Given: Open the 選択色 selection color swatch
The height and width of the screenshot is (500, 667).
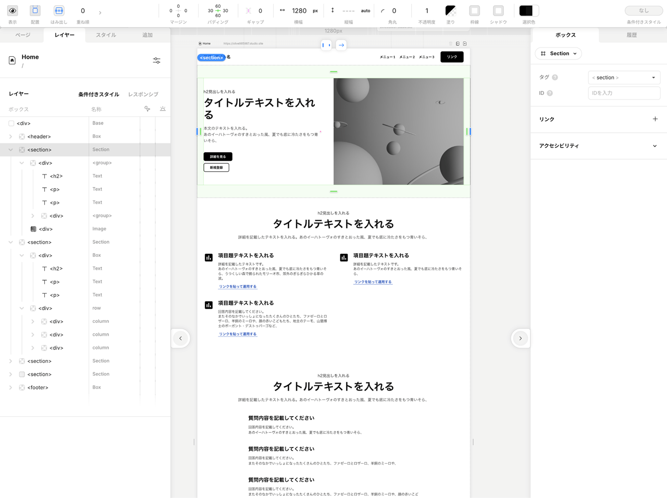Looking at the screenshot, I should (529, 10).
